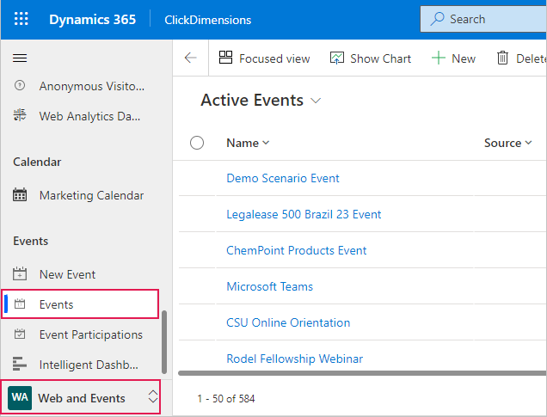
Task: Open the Source column dropdown
Action: [529, 143]
